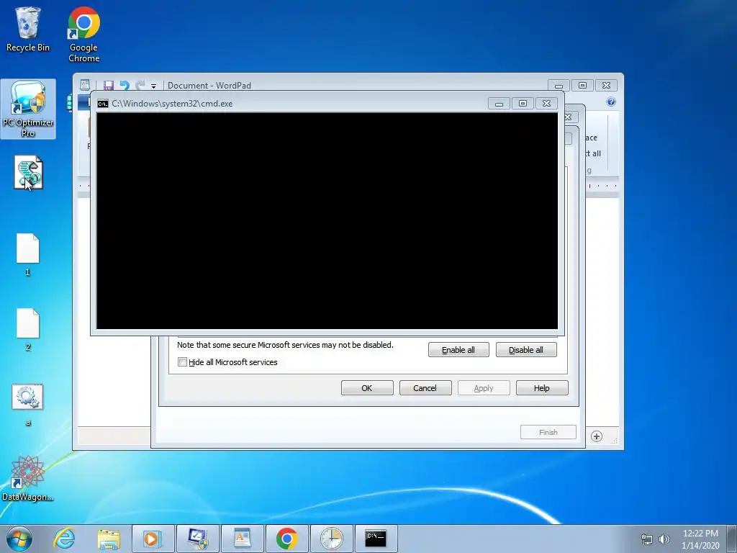This screenshot has width=737, height=553.
Task: Click the Enable all button
Action: tap(458, 350)
